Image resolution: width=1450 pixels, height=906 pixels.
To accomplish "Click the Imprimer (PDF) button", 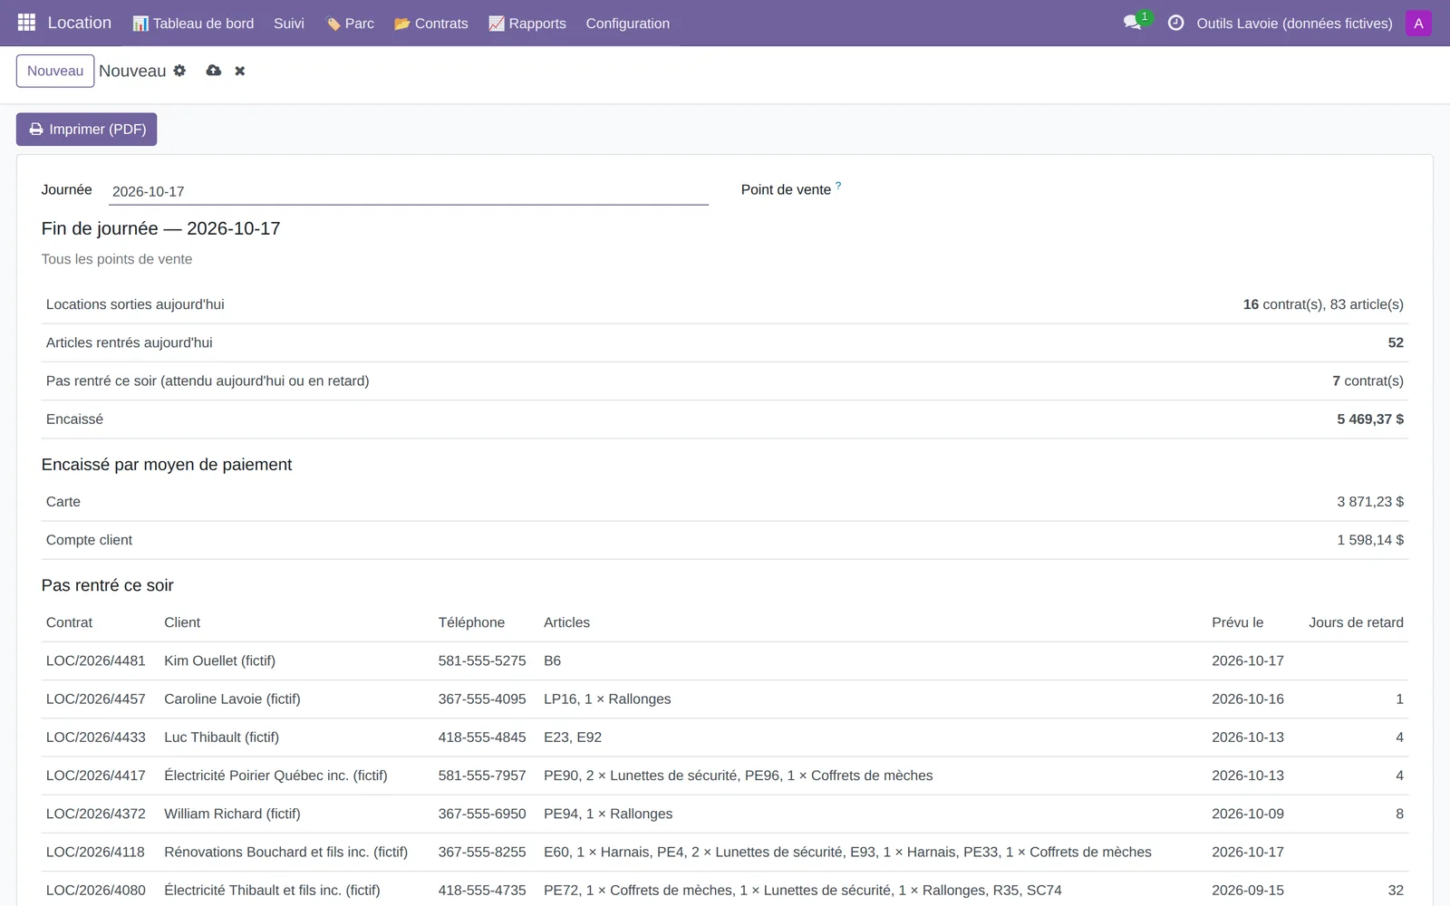I will pos(87,130).
